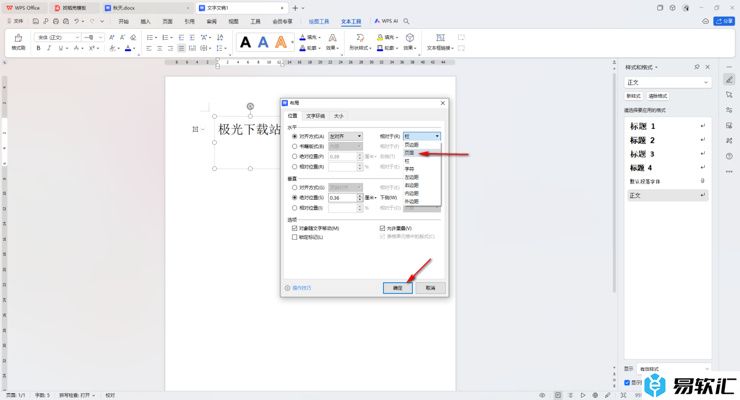Click the Print icon in quick toolbar
Image resolution: width=740 pixels, height=400 pixels.
[55, 21]
